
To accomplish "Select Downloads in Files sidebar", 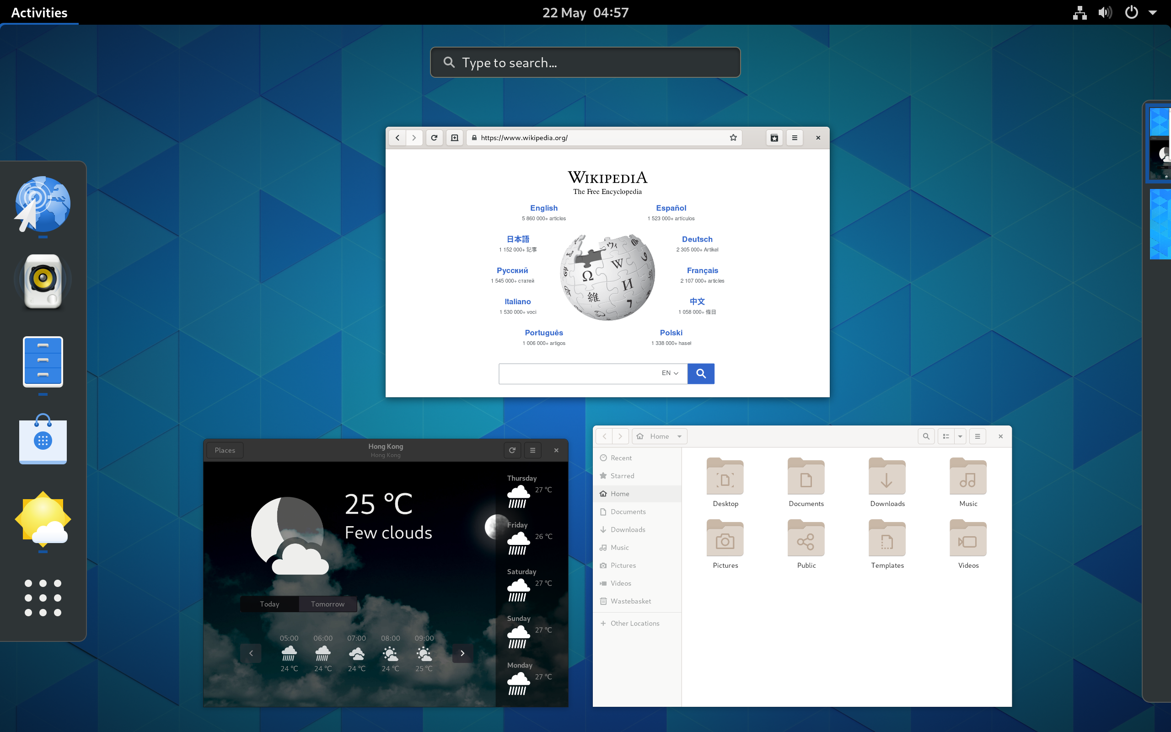I will 628,530.
